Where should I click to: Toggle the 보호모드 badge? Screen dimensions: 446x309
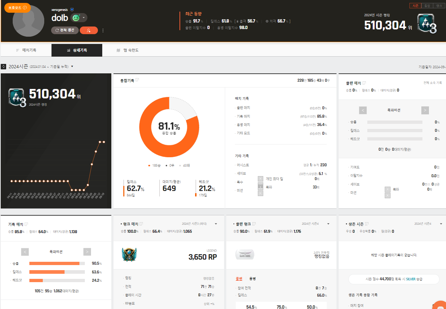point(17,8)
